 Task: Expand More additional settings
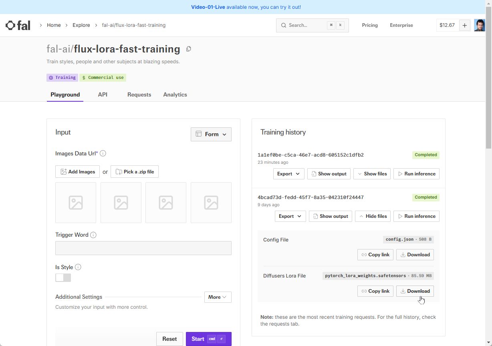[x=218, y=297]
